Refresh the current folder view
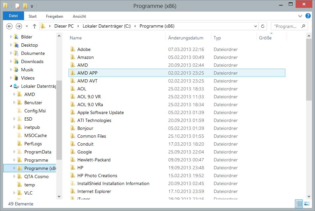The width and height of the screenshot is (315, 211). pos(263,26)
